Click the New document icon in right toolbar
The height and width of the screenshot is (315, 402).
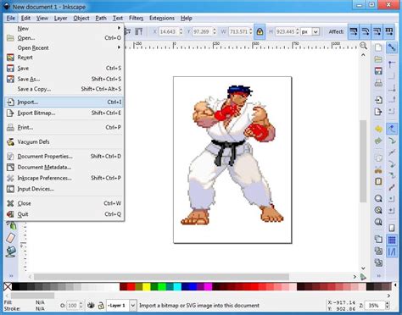click(378, 47)
